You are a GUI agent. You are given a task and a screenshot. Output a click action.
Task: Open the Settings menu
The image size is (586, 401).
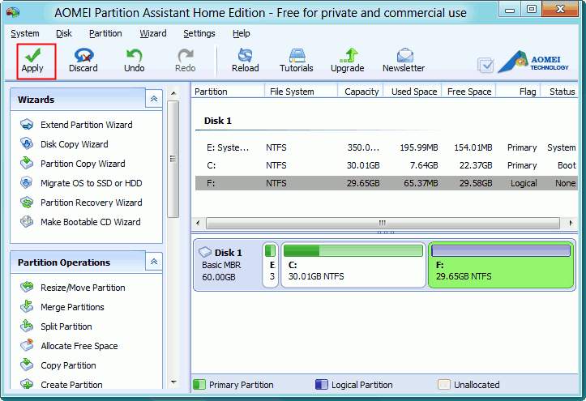(199, 33)
